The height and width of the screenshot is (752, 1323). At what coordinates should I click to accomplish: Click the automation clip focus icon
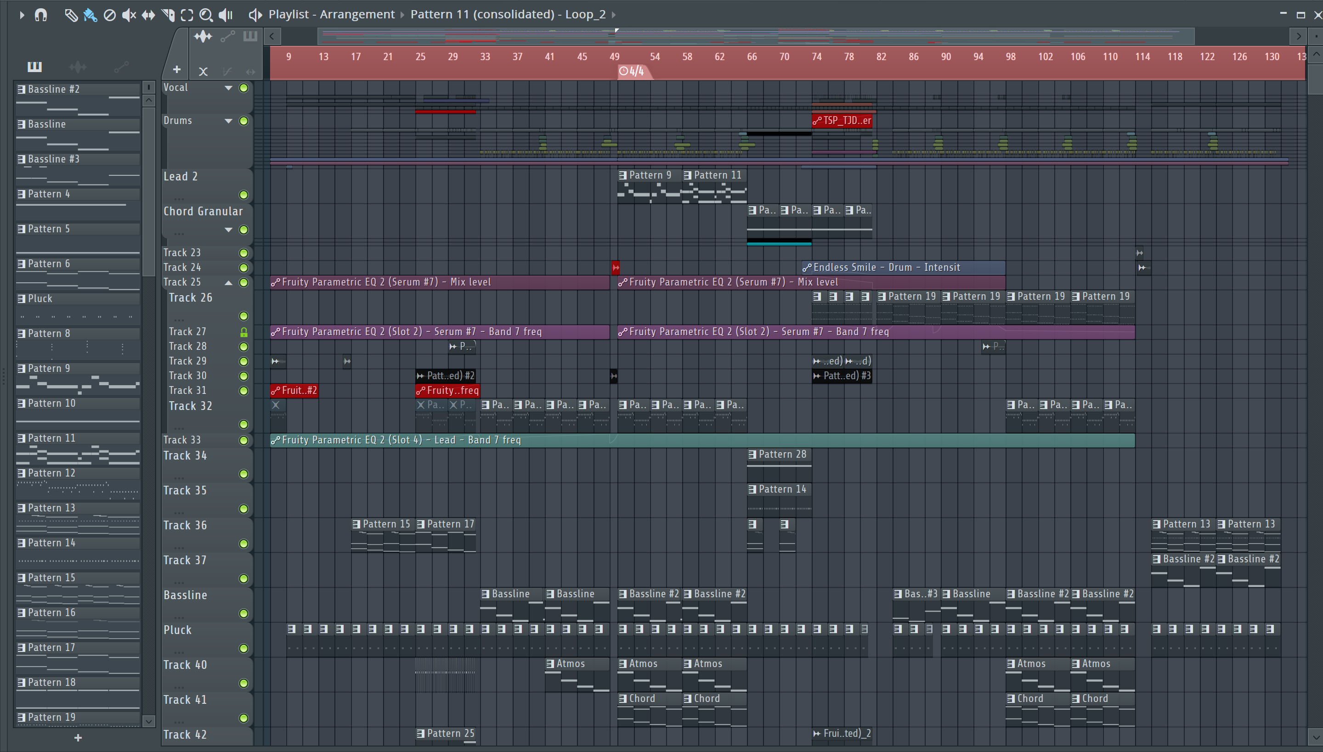[227, 36]
